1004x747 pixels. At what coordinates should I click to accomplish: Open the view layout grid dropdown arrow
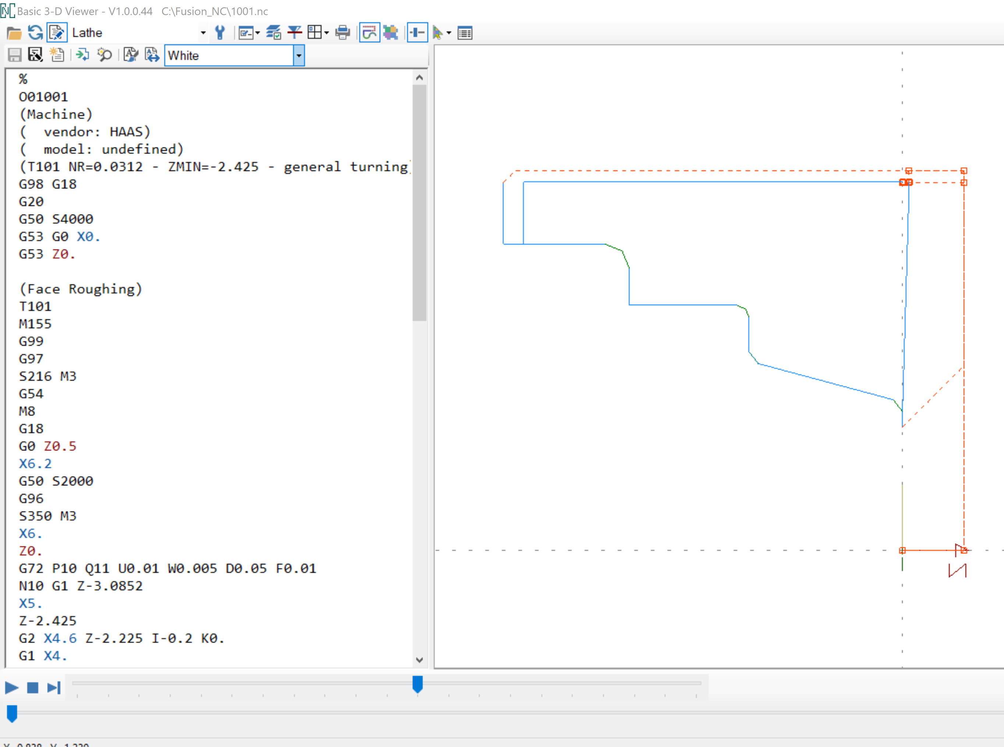point(326,33)
